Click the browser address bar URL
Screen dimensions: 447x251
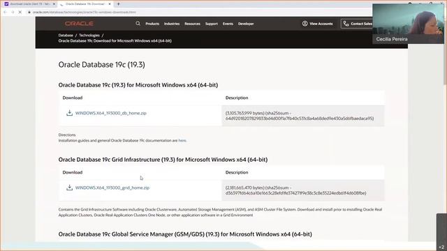[85, 13]
